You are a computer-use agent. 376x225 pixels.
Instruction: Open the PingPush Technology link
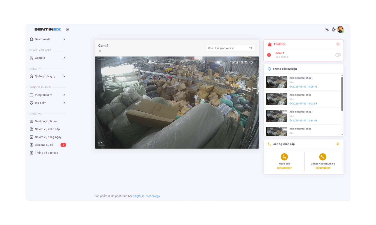tap(146, 196)
